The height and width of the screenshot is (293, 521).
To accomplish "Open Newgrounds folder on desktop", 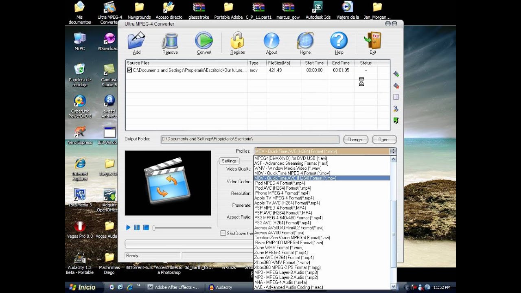I will click(139, 10).
